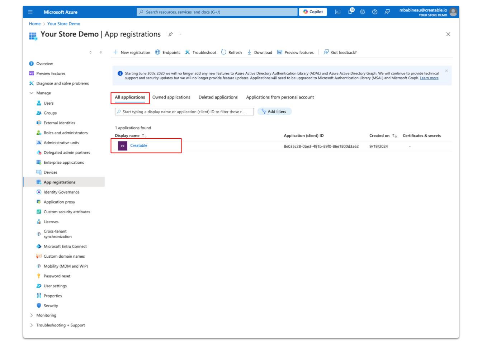Click Copilot button
This screenshot has width=482, height=344.
(313, 12)
